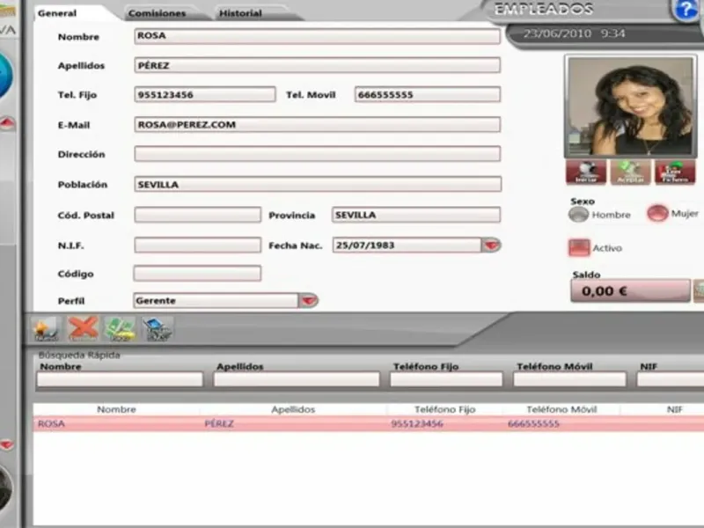Click the PÉREZ cell in employee list

219,423
